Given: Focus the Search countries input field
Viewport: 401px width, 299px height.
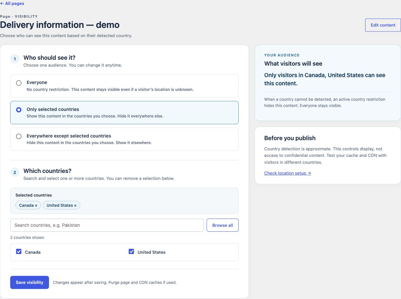Looking at the screenshot, I should tap(107, 225).
